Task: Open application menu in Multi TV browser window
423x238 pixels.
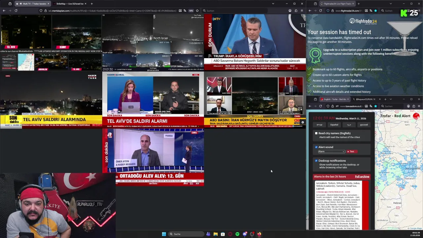Action: click(x=302, y=11)
